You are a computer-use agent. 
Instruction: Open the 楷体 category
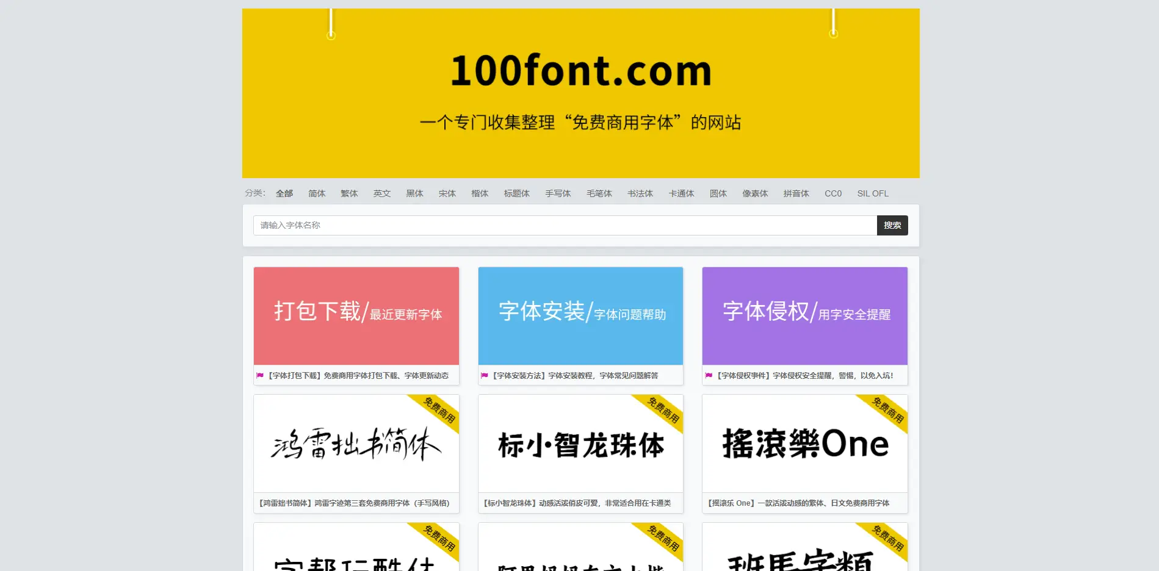[480, 193]
